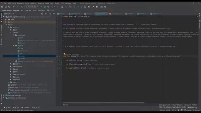Click the Rollback undo arrow icon
The image size is (201, 113).
[x=89, y=7]
